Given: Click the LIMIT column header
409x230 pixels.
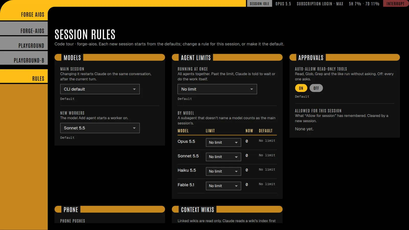Looking at the screenshot, I should [210, 131].
